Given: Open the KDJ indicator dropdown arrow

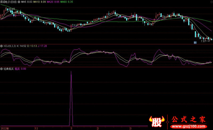Looking at the screenshot, I should tap(2, 46).
